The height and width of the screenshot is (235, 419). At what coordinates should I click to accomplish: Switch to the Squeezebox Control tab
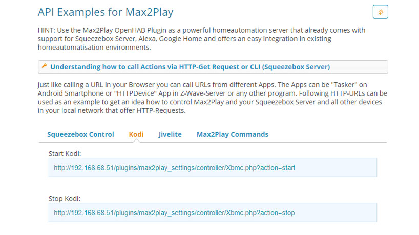(x=80, y=134)
